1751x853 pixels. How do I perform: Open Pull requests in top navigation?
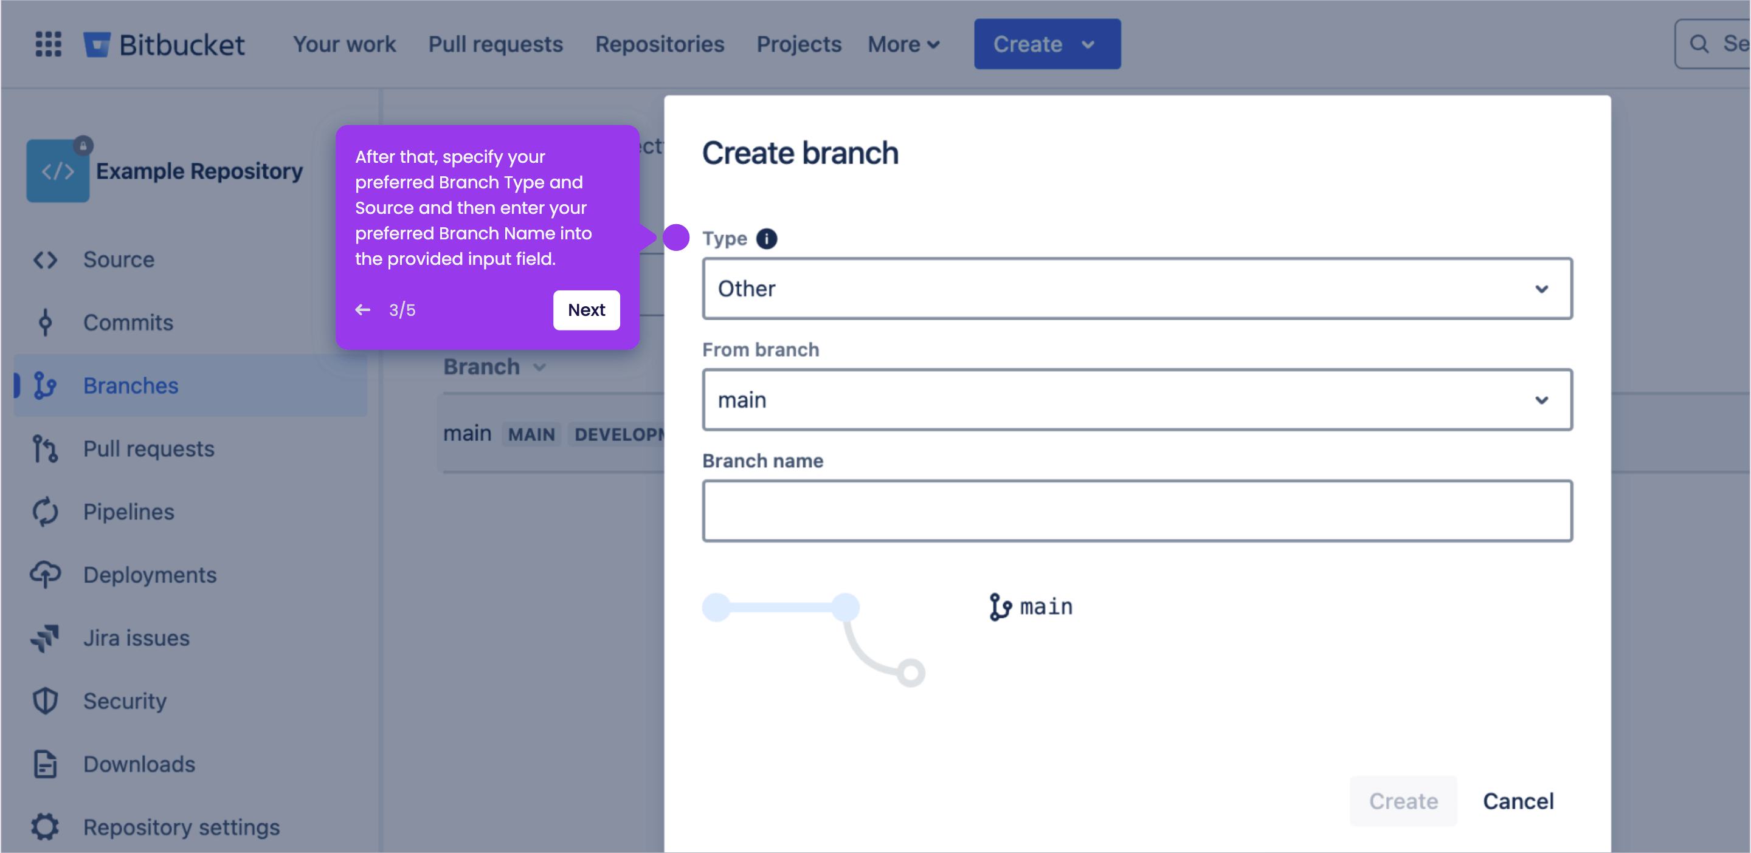tap(496, 44)
